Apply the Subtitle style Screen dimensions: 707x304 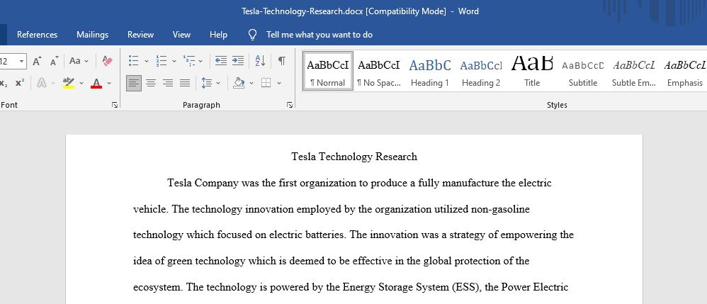tap(583, 71)
